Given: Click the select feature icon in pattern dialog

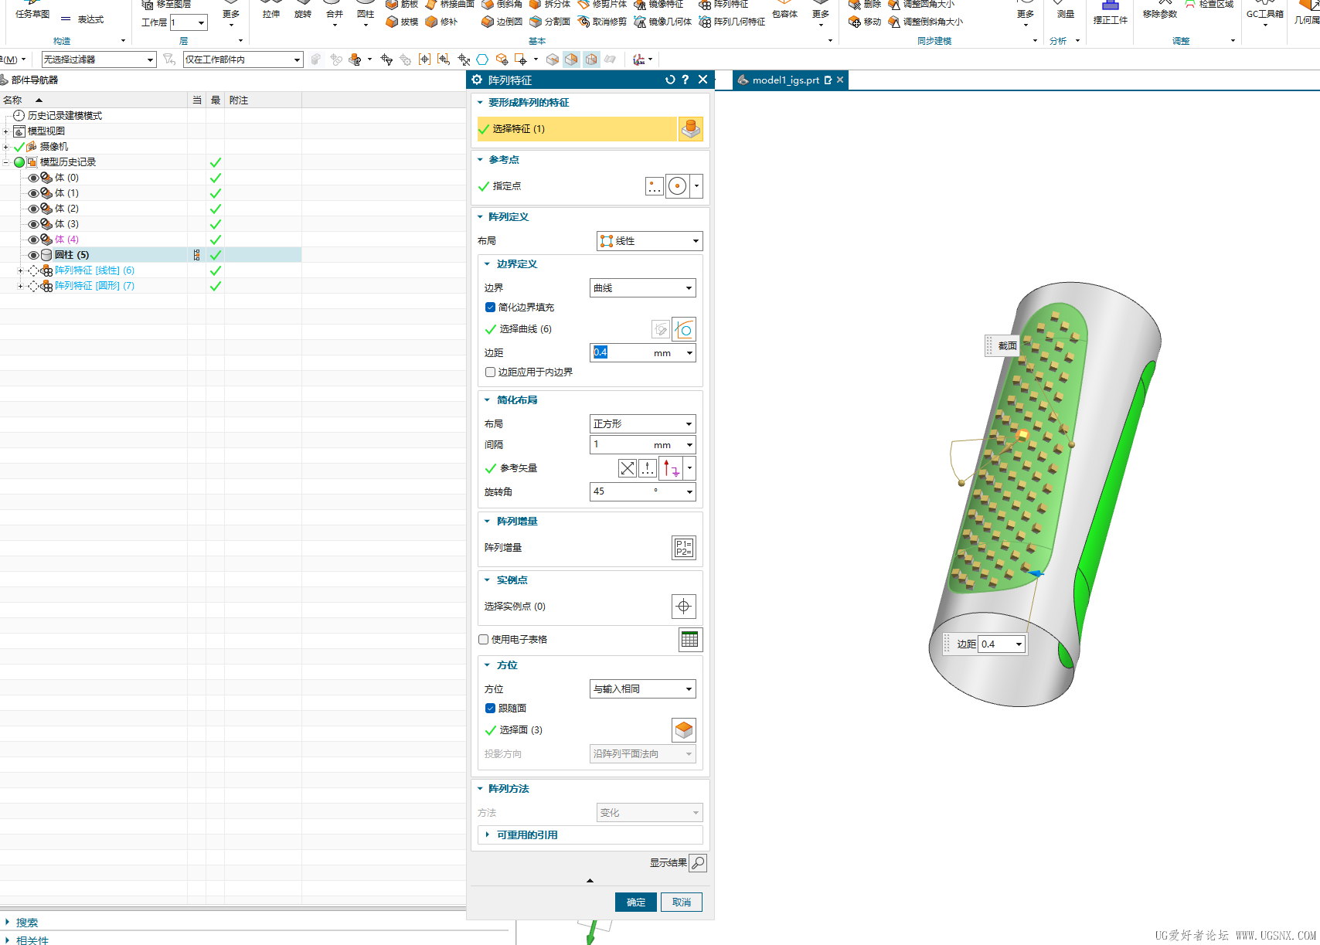Looking at the screenshot, I should [690, 129].
